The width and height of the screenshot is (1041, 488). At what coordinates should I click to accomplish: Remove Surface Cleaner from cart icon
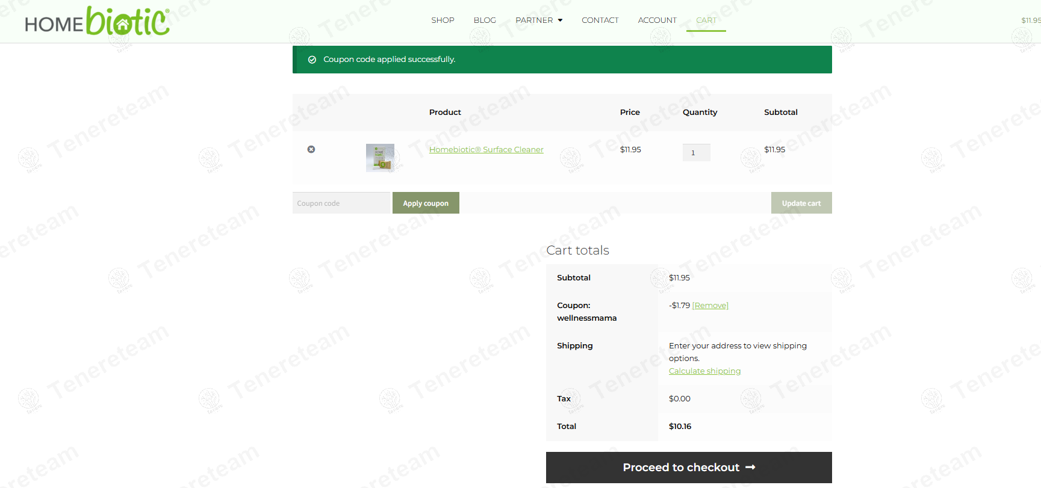point(311,149)
